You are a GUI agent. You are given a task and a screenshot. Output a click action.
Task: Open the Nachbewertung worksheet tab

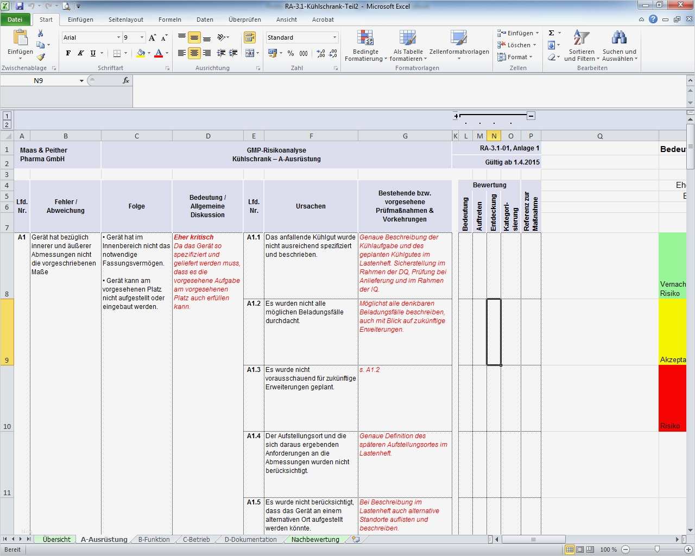pyautogui.click(x=315, y=539)
